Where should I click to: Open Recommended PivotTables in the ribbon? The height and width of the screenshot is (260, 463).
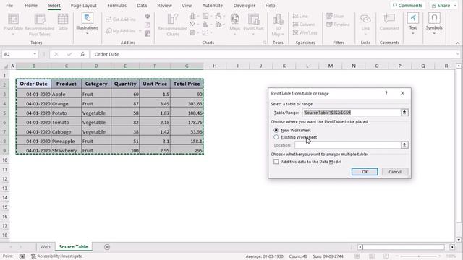(x=40, y=25)
